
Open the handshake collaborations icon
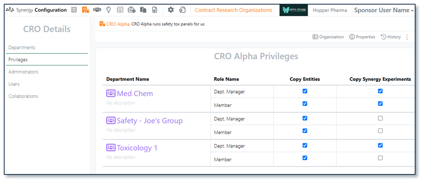[97, 10]
